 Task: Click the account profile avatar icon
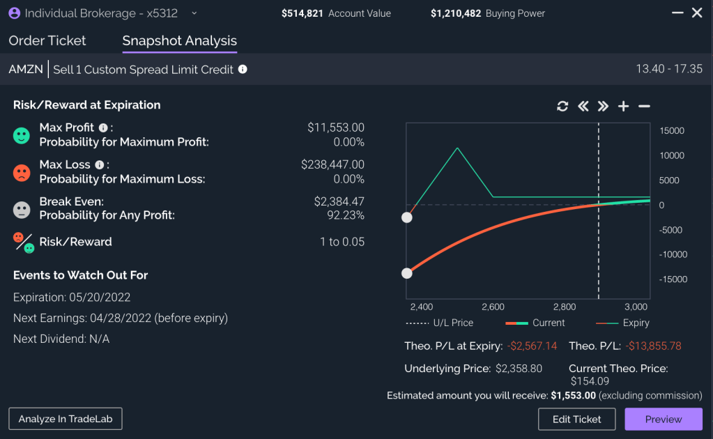click(x=15, y=13)
